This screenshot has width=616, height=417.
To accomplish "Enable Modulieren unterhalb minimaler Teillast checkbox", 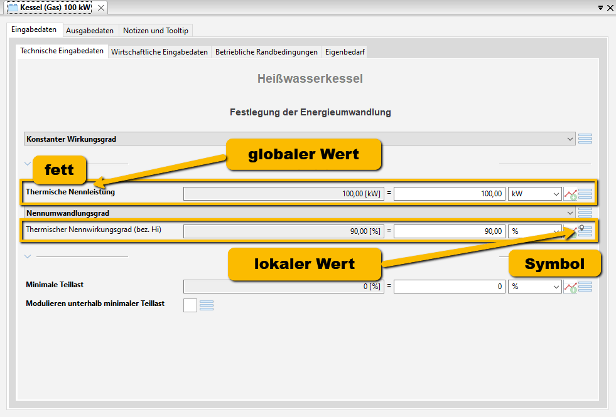I will (x=190, y=305).
